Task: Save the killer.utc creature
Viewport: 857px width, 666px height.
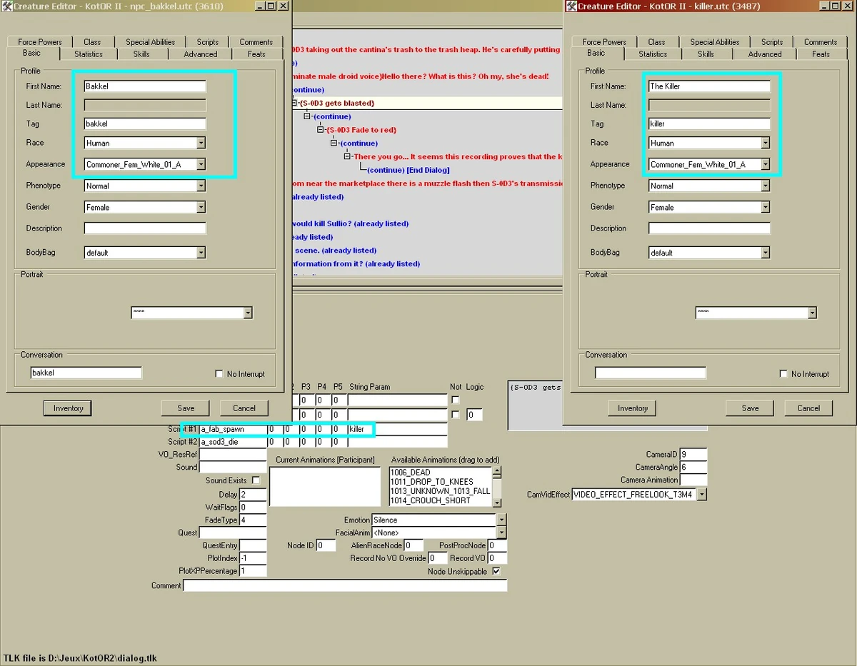Action: [750, 408]
